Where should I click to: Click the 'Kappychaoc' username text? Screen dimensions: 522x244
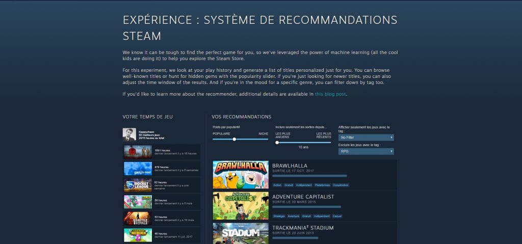pyautogui.click(x=145, y=132)
